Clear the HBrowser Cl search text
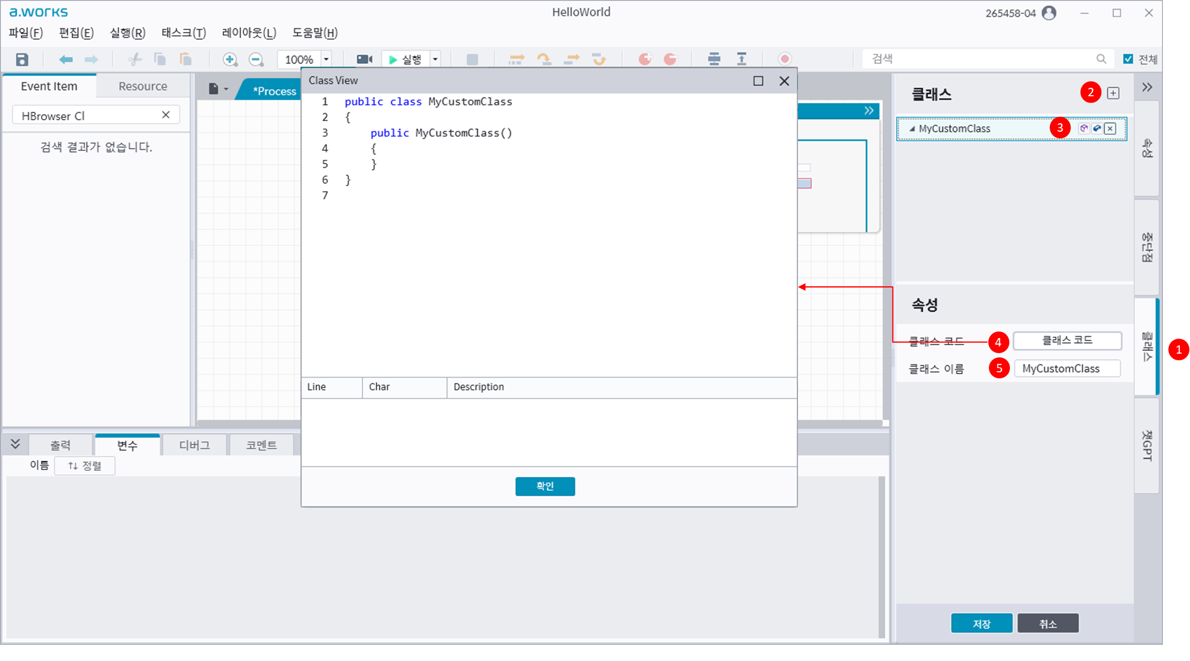Image resolution: width=1190 pixels, height=661 pixels. [x=166, y=115]
